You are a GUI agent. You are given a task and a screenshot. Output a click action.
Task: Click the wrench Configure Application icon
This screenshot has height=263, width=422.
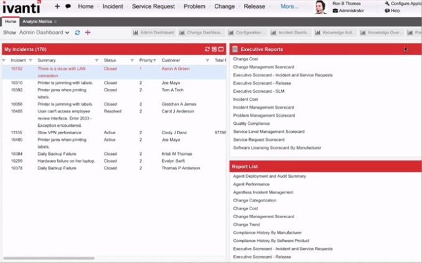387,4
